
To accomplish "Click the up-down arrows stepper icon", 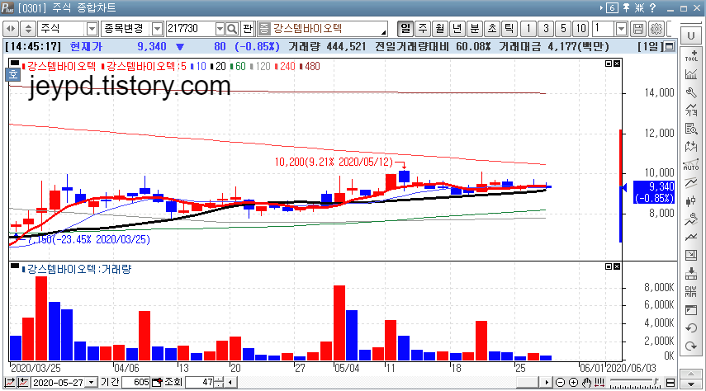I will (28, 29).
